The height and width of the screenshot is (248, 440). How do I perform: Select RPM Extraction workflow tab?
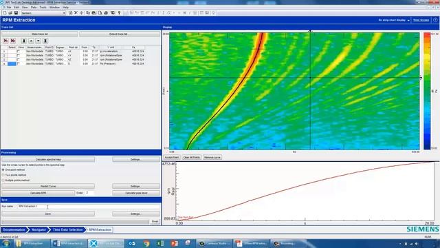click(x=100, y=229)
